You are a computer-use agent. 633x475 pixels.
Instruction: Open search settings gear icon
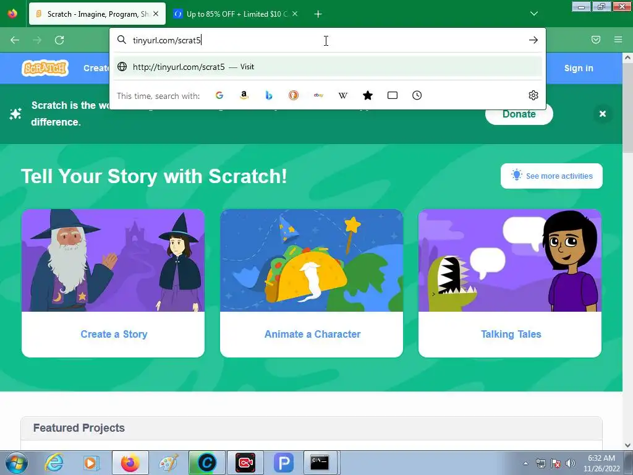533,95
